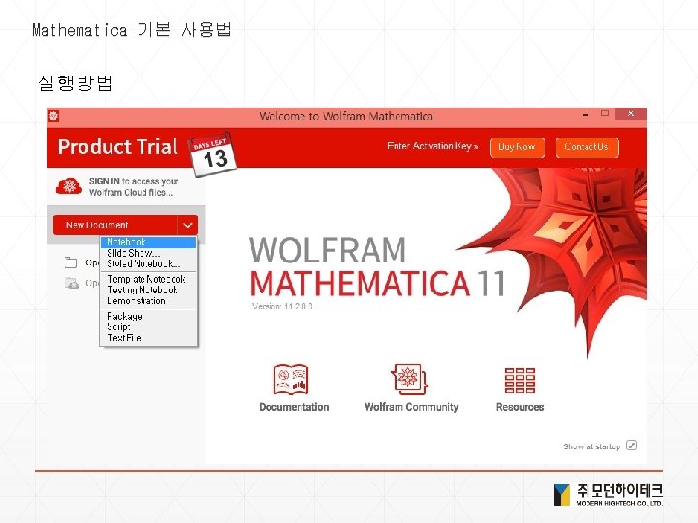Minimize the Welcome to Wolfram Mathematica window

tap(586, 115)
